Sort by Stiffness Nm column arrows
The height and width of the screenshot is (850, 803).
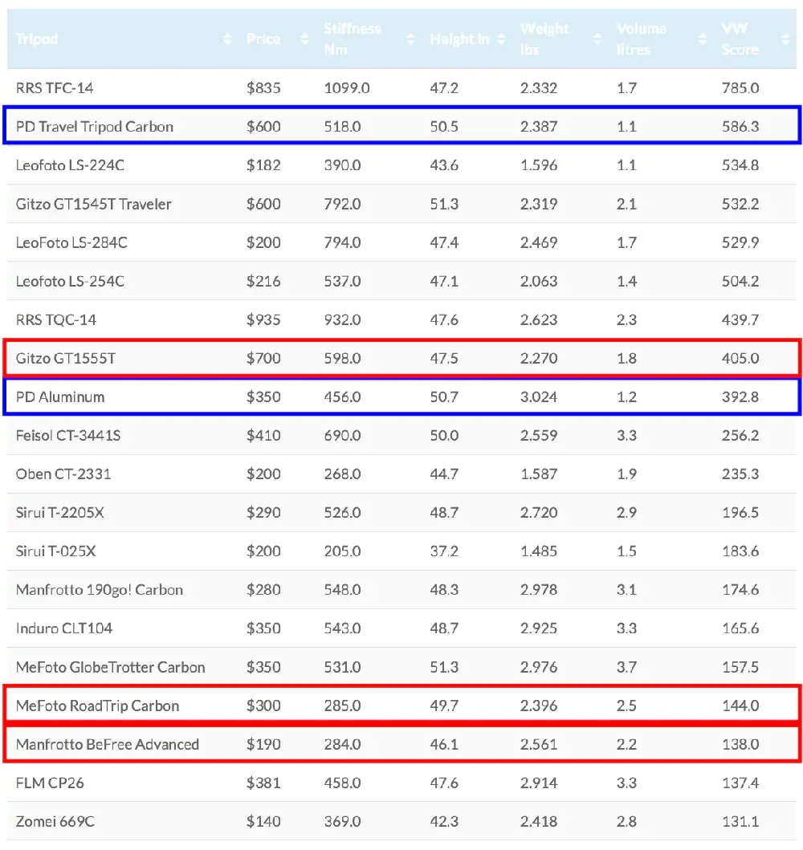pyautogui.click(x=410, y=39)
